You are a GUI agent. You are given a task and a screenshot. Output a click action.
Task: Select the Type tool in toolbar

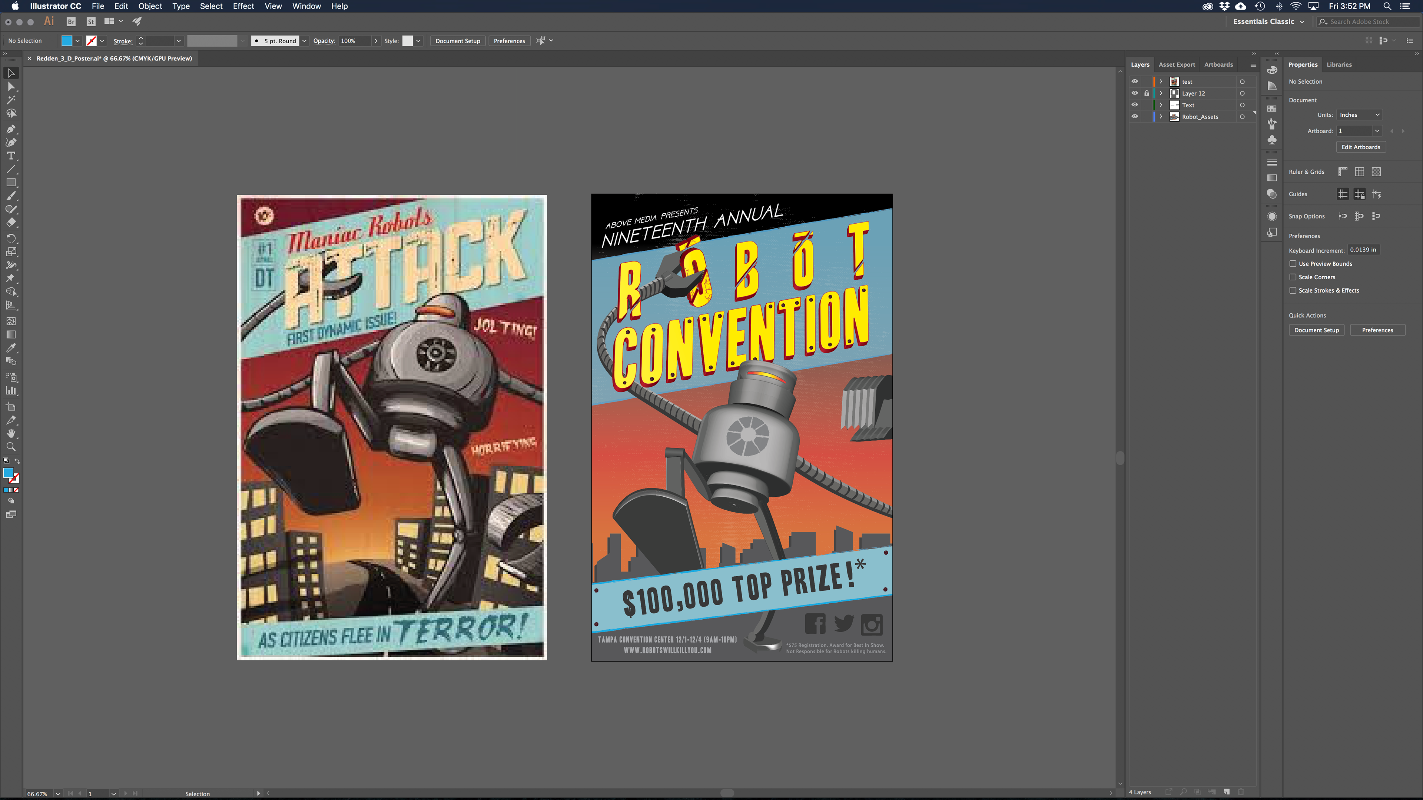[10, 156]
